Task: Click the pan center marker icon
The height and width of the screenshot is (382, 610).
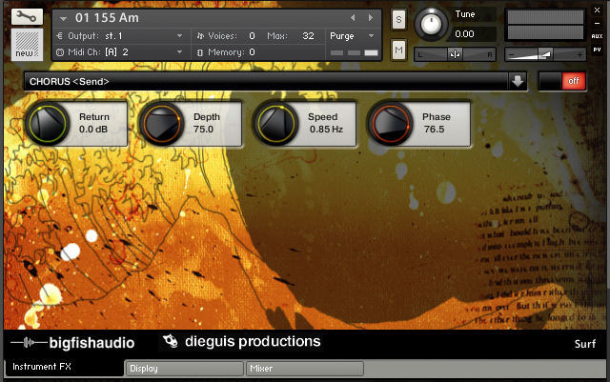Action: tap(455, 54)
